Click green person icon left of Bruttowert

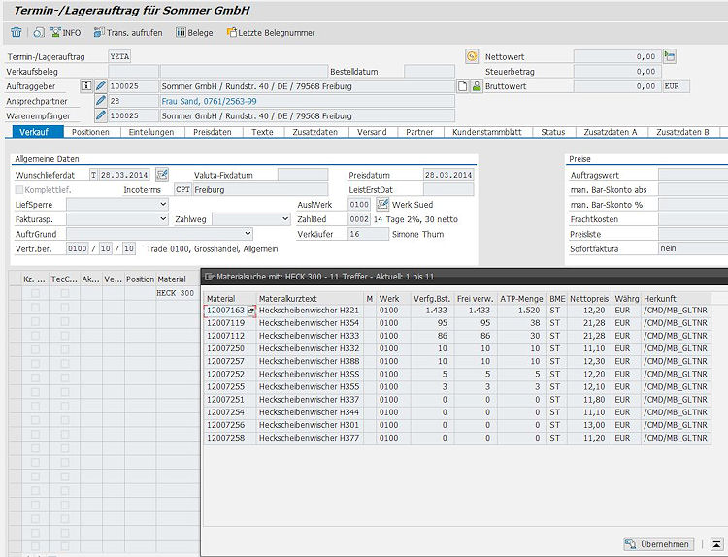[x=477, y=85]
